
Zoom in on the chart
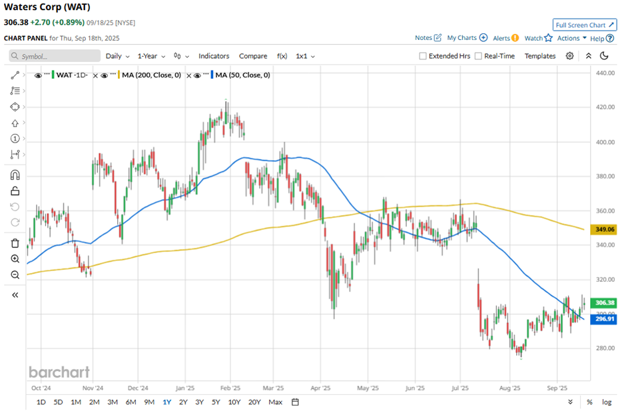pos(15,259)
